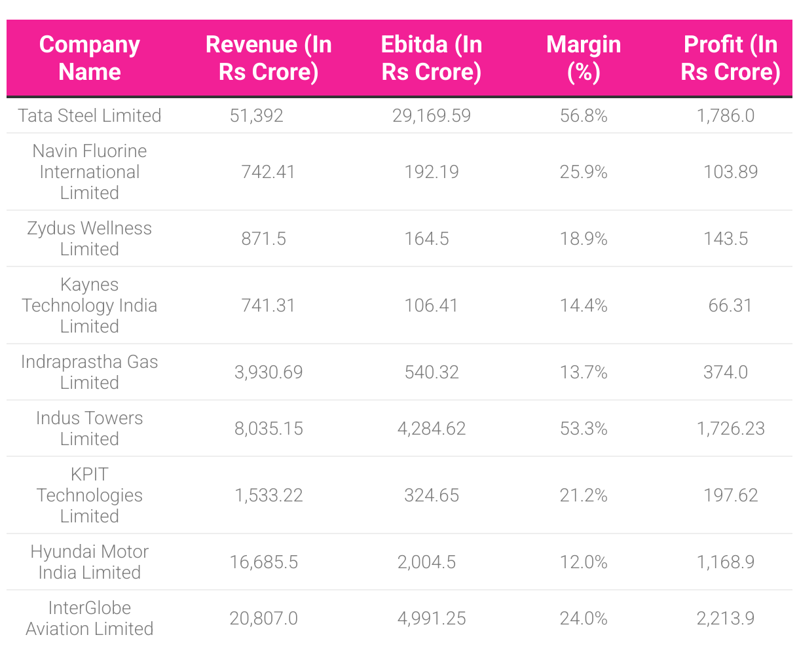This screenshot has height=652, width=799.
Task: Click the 56.8% margin cell
Action: click(584, 116)
